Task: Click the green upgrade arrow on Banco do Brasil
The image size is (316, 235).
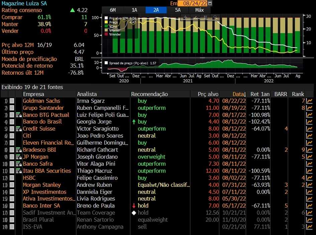Action: tap(134, 122)
